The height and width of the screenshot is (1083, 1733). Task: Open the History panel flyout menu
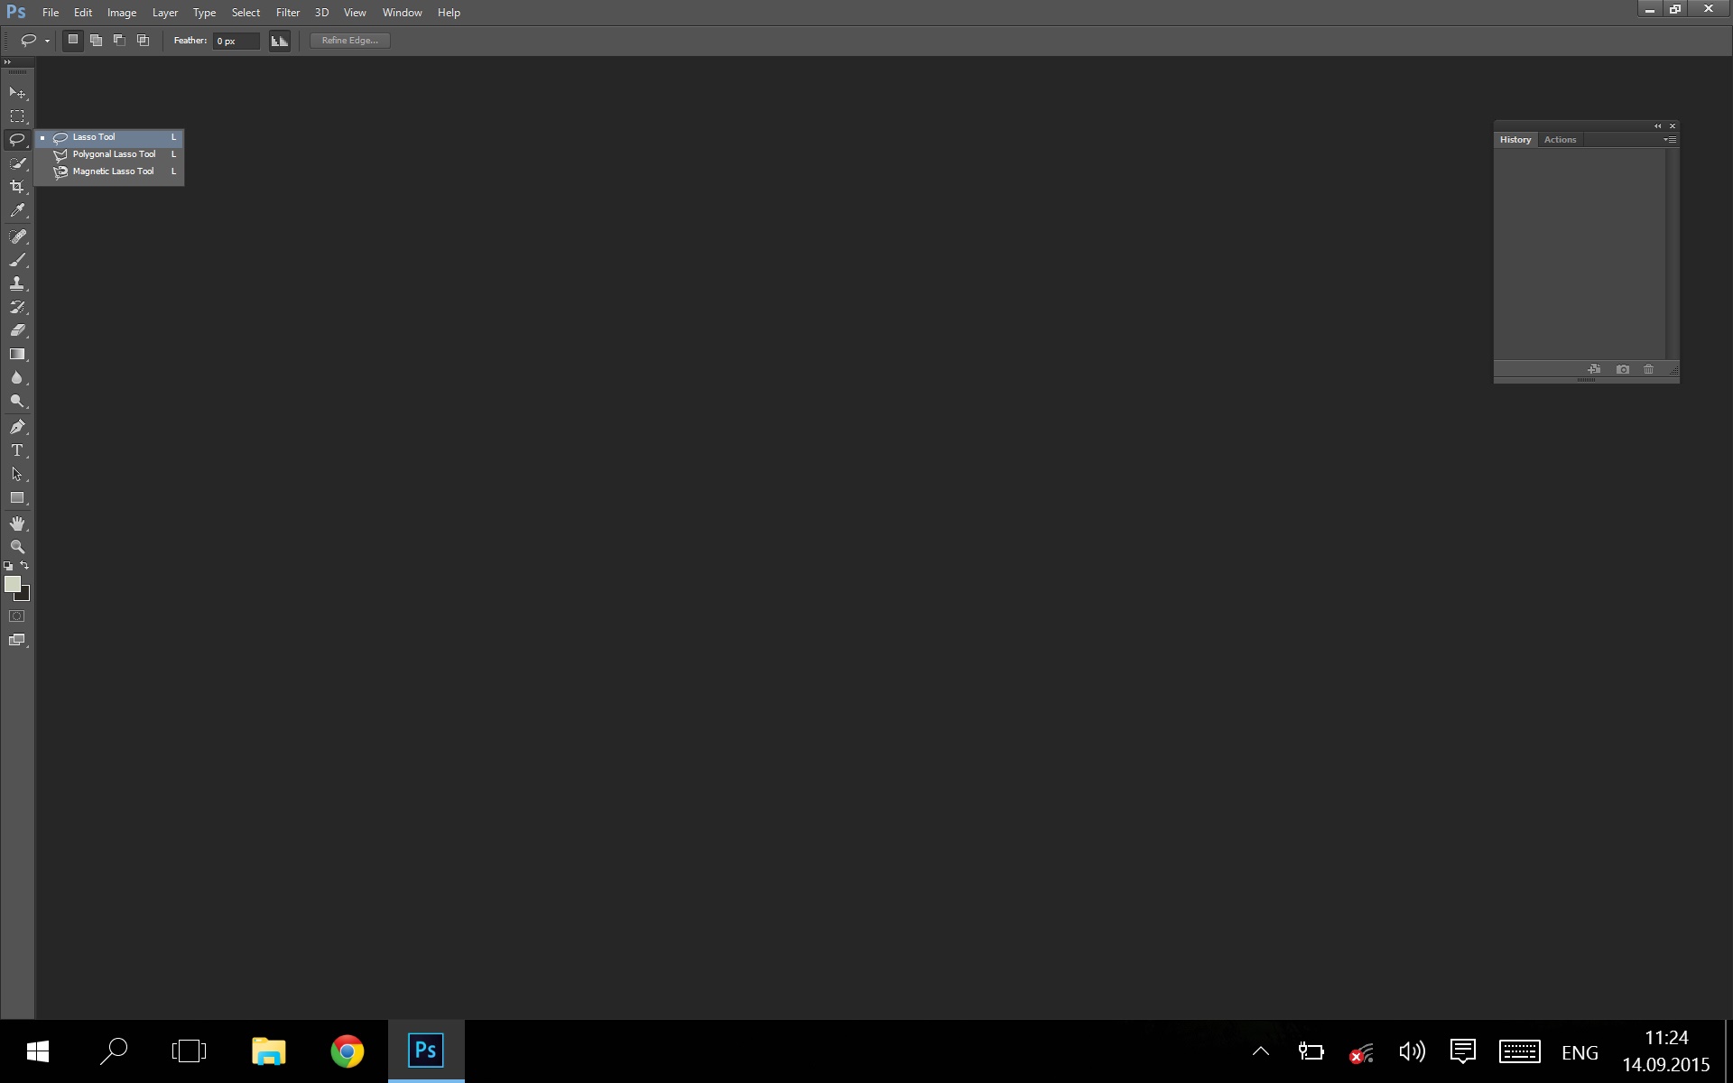pos(1670,140)
